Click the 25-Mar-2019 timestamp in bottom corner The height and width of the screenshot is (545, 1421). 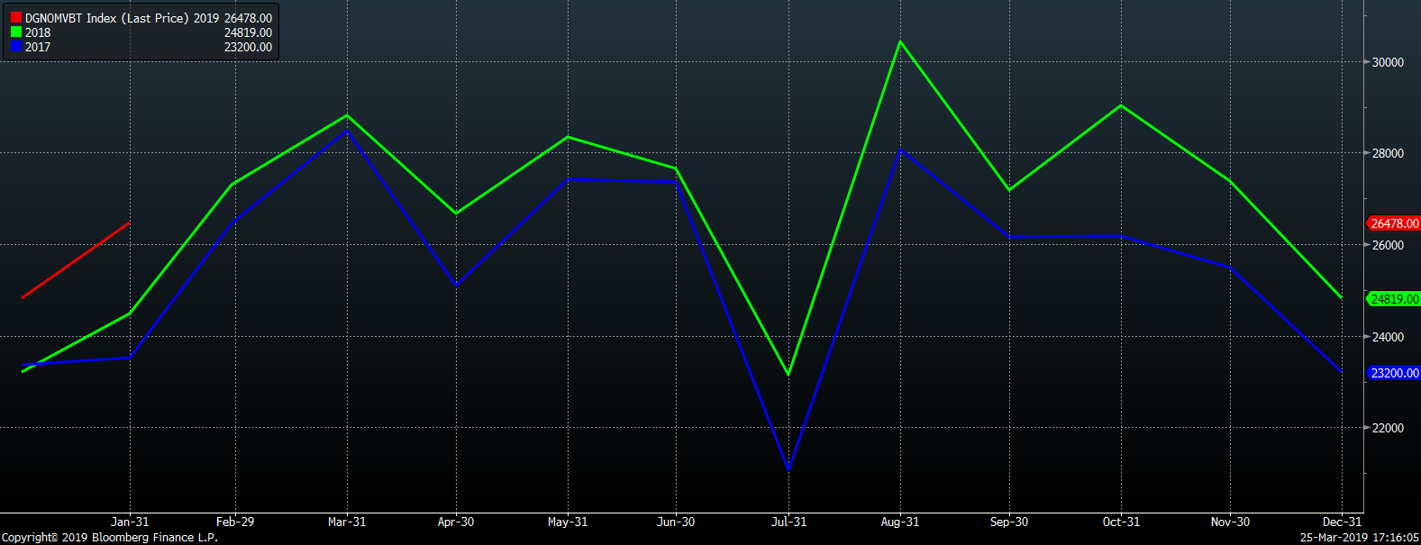click(x=1359, y=538)
